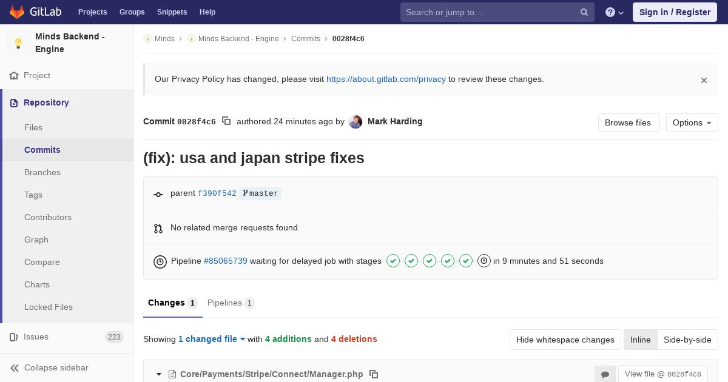
Task: Open the Help nav item
Action: tap(207, 12)
